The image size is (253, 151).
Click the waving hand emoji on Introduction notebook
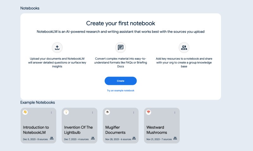click(x=25, y=112)
